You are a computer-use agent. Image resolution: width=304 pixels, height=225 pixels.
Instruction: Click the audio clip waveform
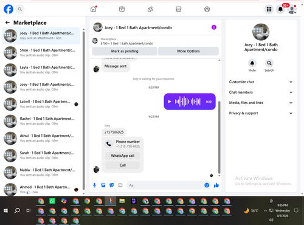(188, 102)
